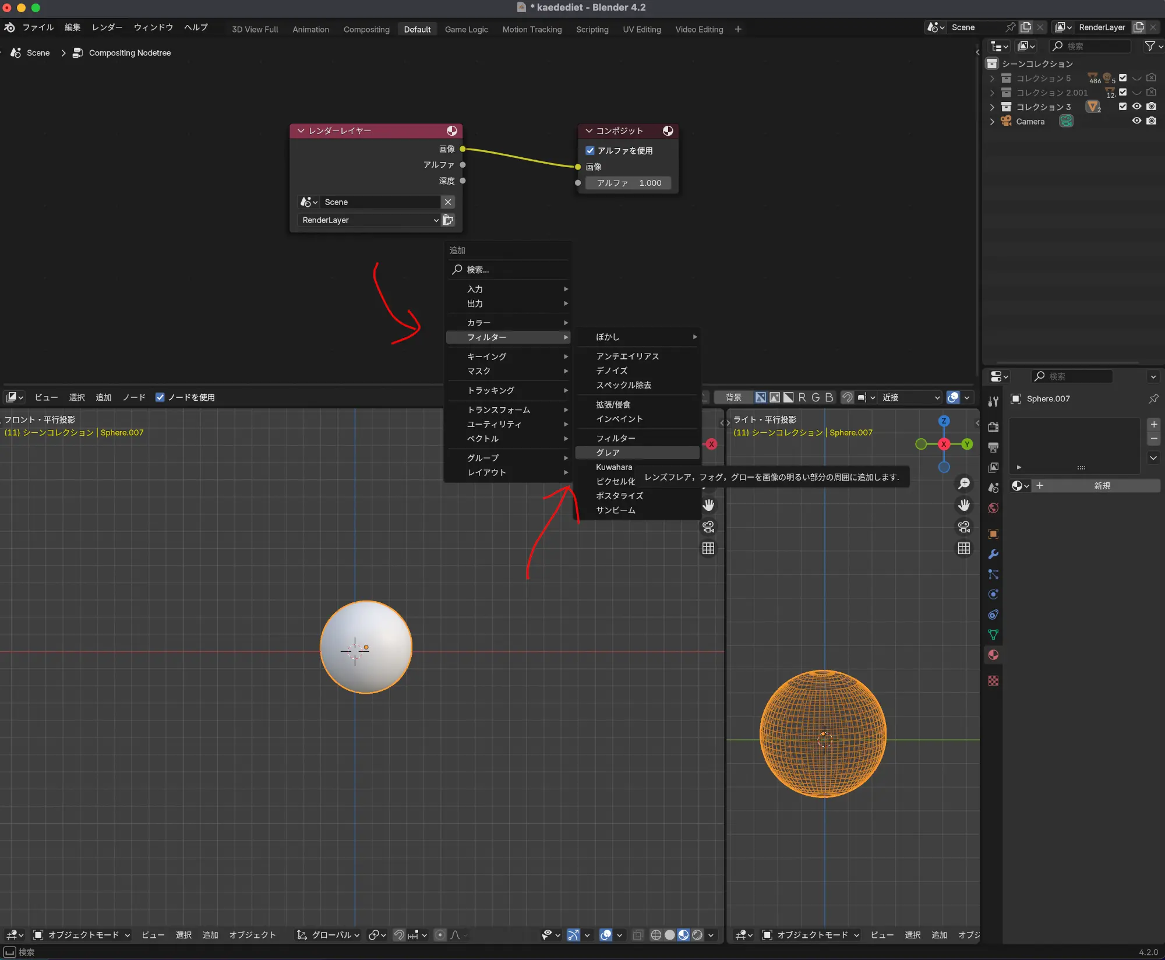Click the 新規 material button
Screen dimensions: 1165x960
click(x=1101, y=486)
